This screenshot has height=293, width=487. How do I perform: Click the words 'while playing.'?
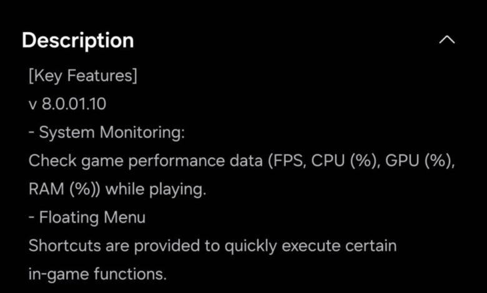(156, 189)
